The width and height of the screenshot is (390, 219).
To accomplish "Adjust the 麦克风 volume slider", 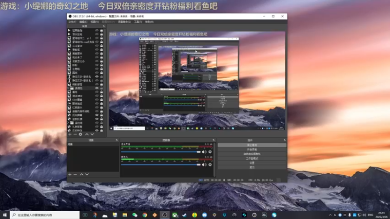I will click(161, 164).
